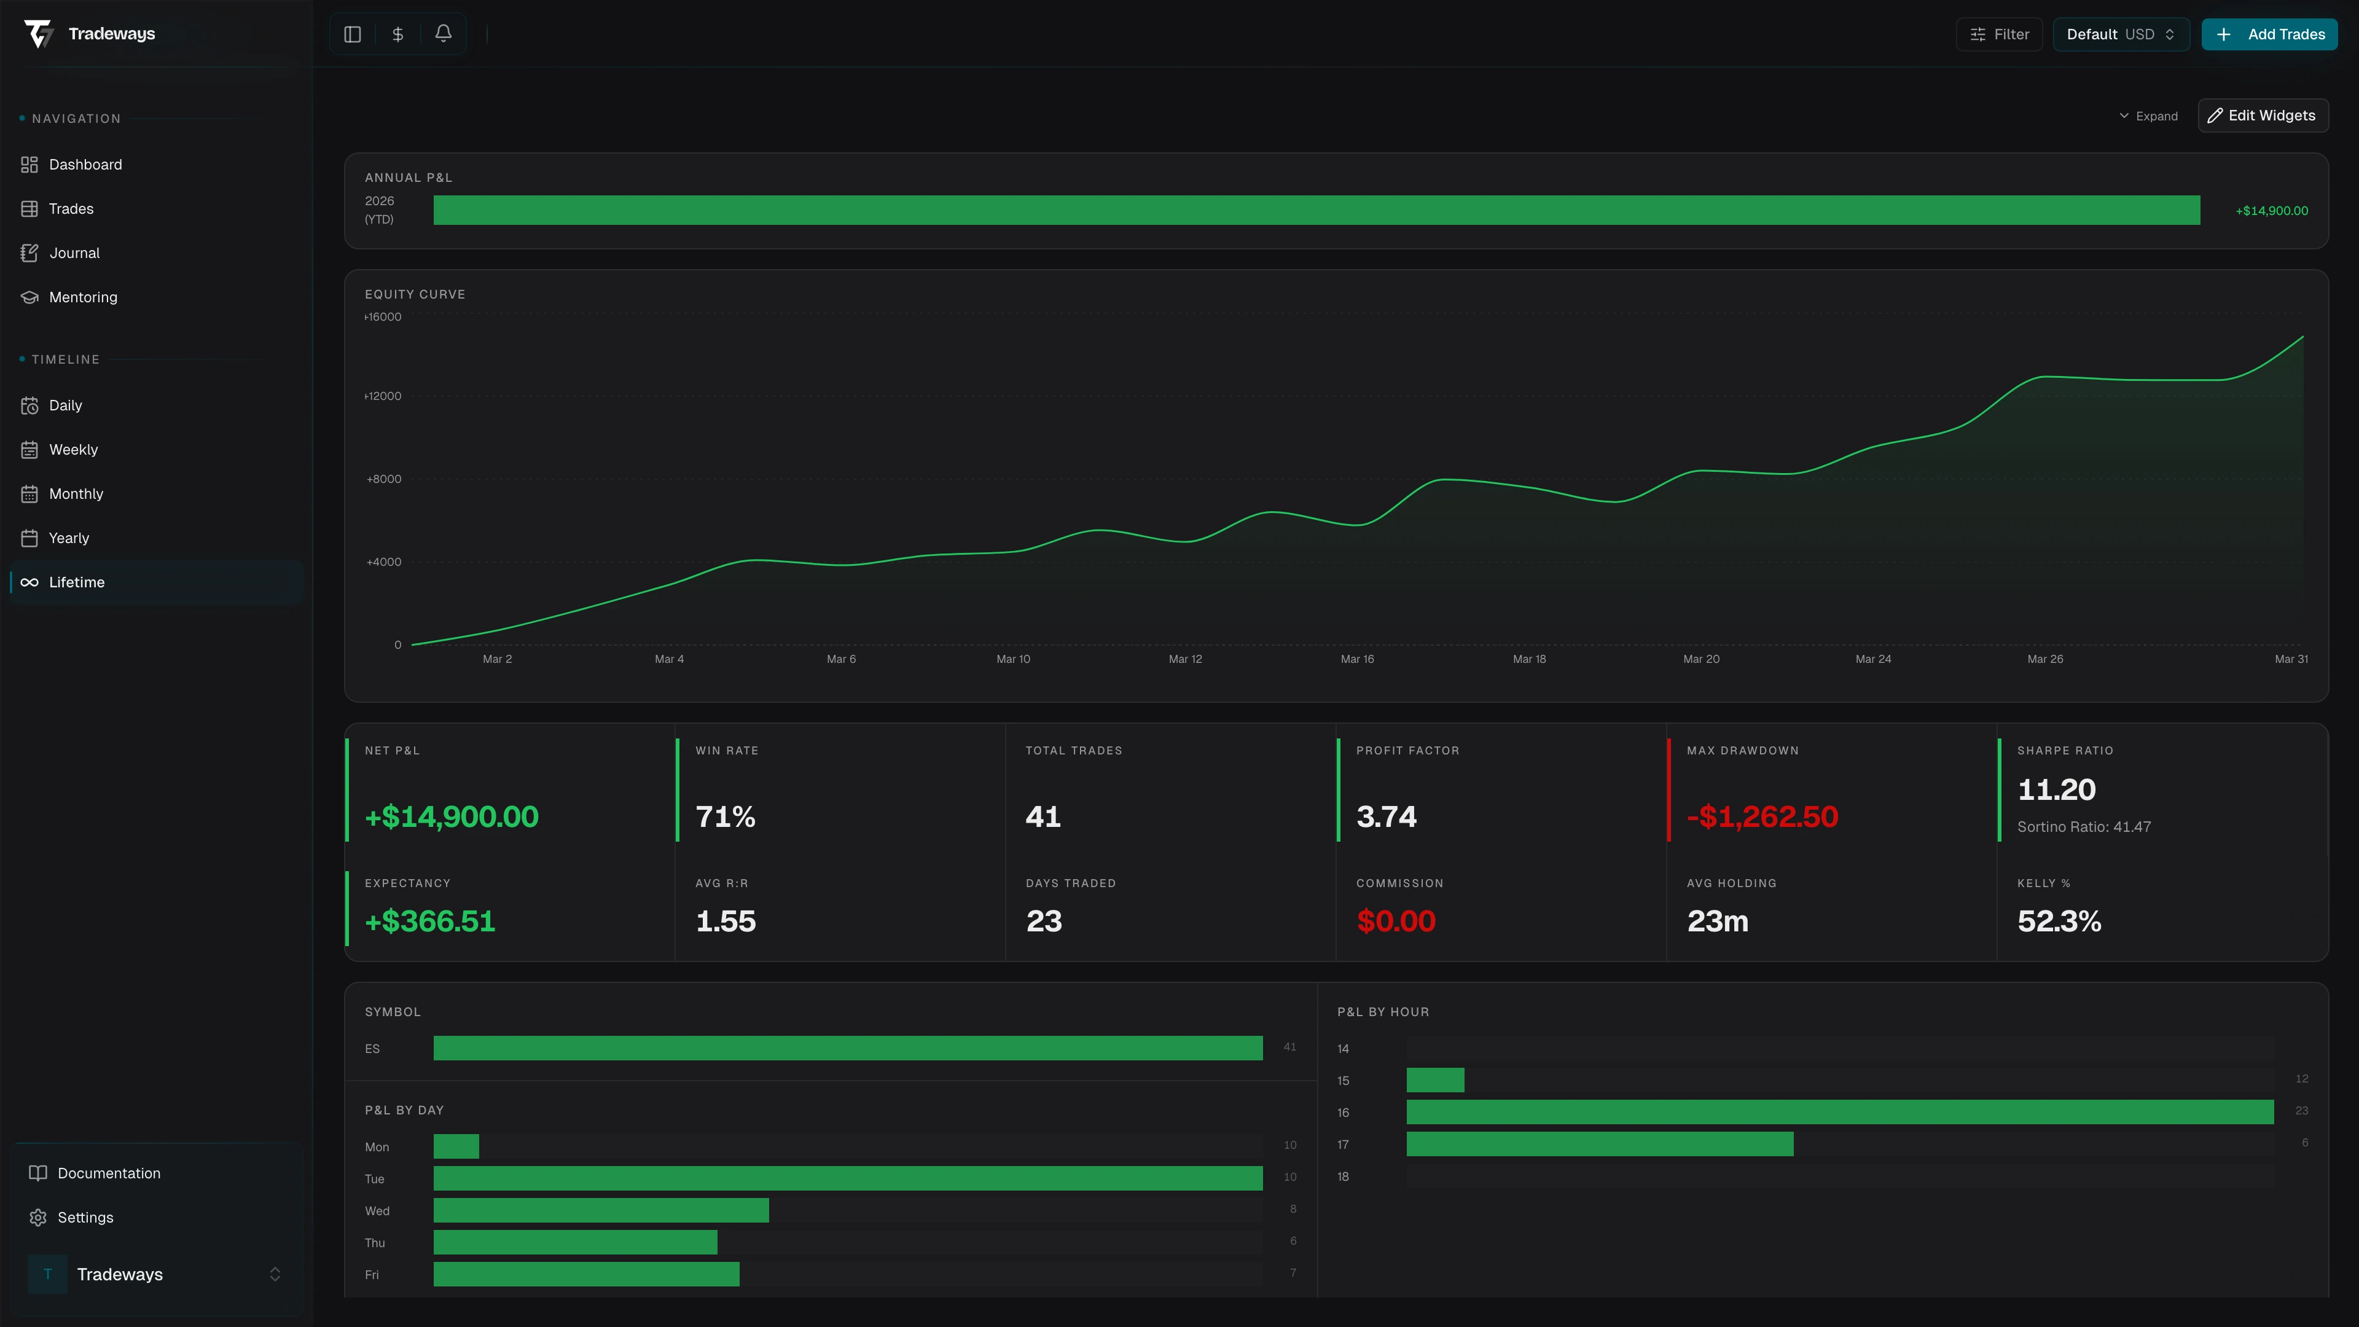Image resolution: width=2359 pixels, height=1327 pixels.
Task: Click the Add Trades button
Action: point(2269,34)
